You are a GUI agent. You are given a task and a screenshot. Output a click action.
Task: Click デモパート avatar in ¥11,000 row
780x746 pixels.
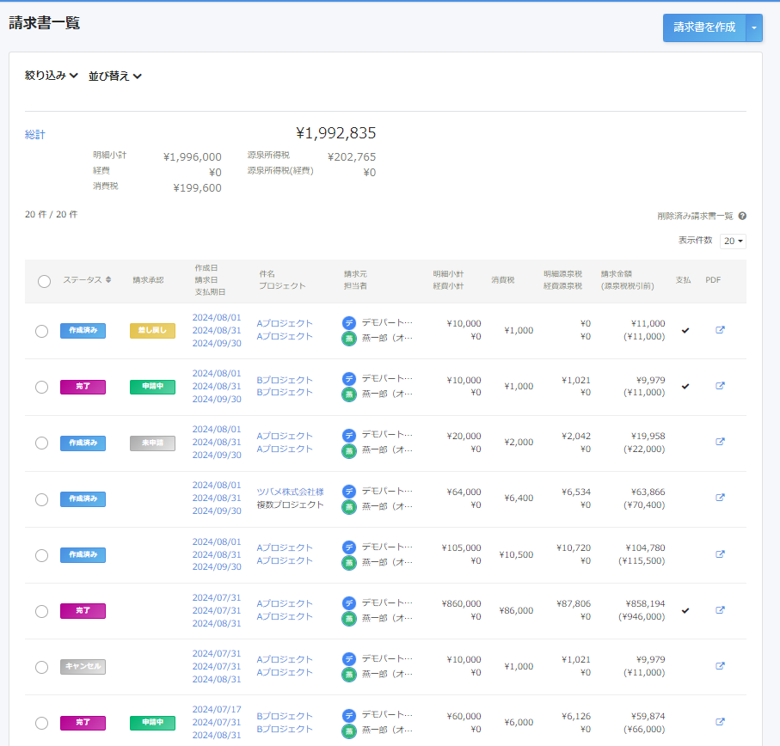coord(349,323)
